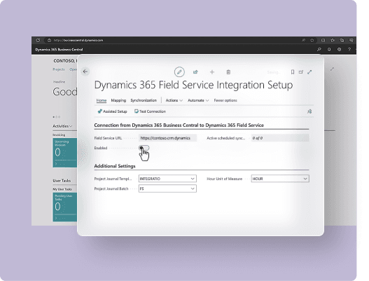369x281 pixels.
Task: Reload the browser page
Action: [38, 40]
